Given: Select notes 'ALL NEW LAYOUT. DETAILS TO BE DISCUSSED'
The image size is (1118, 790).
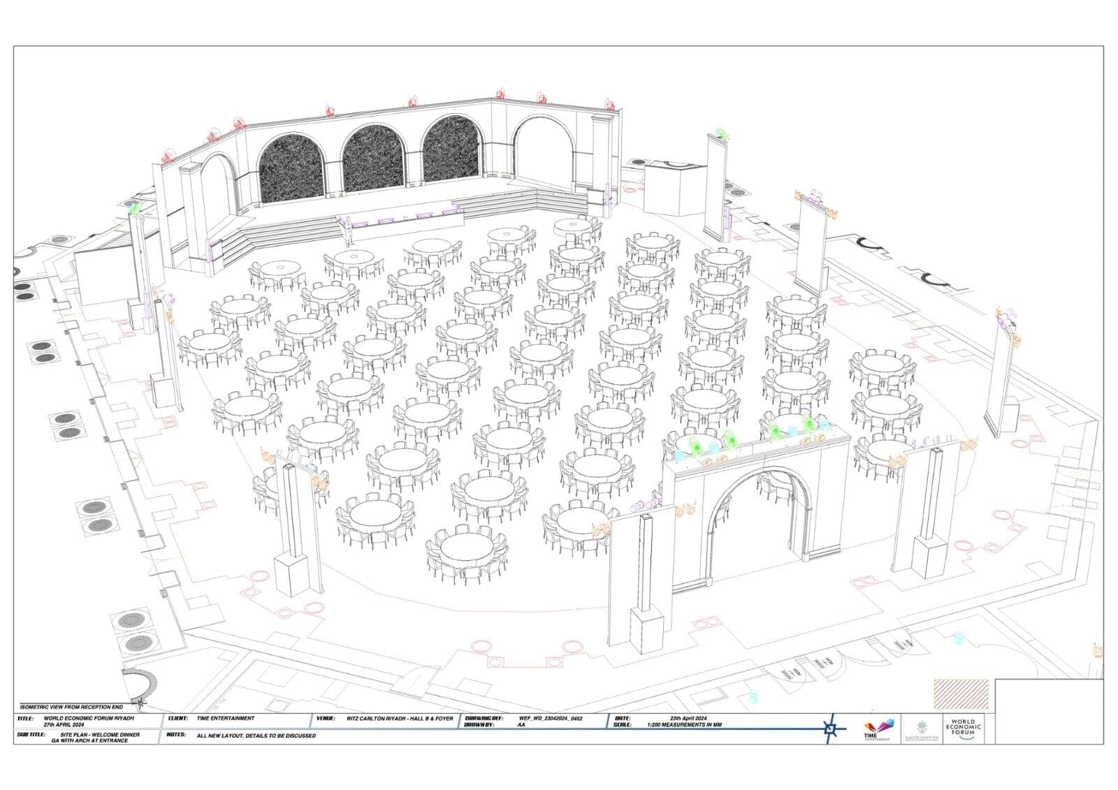Looking at the screenshot, I should pos(256,736).
